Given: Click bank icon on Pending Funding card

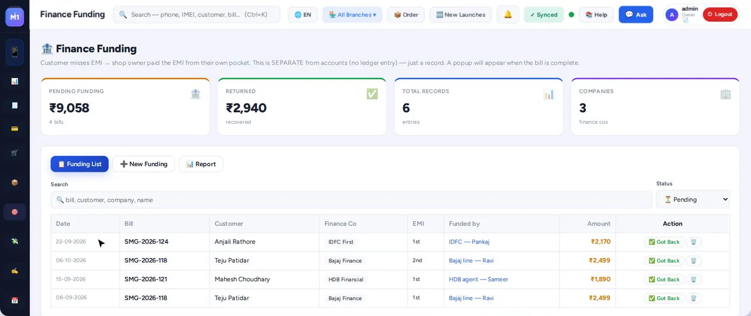Looking at the screenshot, I should (x=195, y=94).
